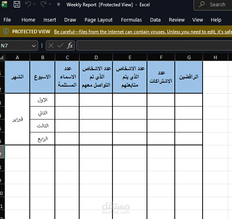Click the 'عدد الاسماء المستلمة' header cell
The height and width of the screenshot is (219, 232).
pos(67,77)
